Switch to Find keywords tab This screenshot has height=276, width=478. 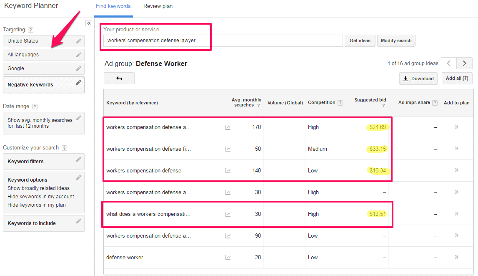pos(113,6)
